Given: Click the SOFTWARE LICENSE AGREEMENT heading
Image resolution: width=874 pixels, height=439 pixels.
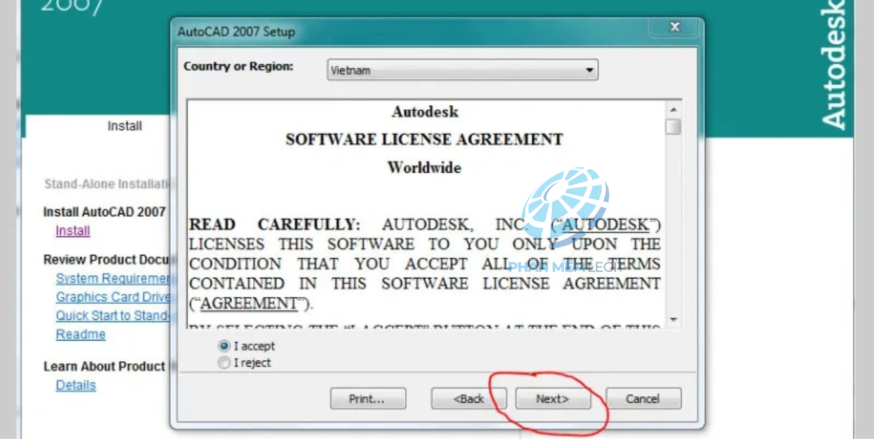Looking at the screenshot, I should [x=424, y=139].
